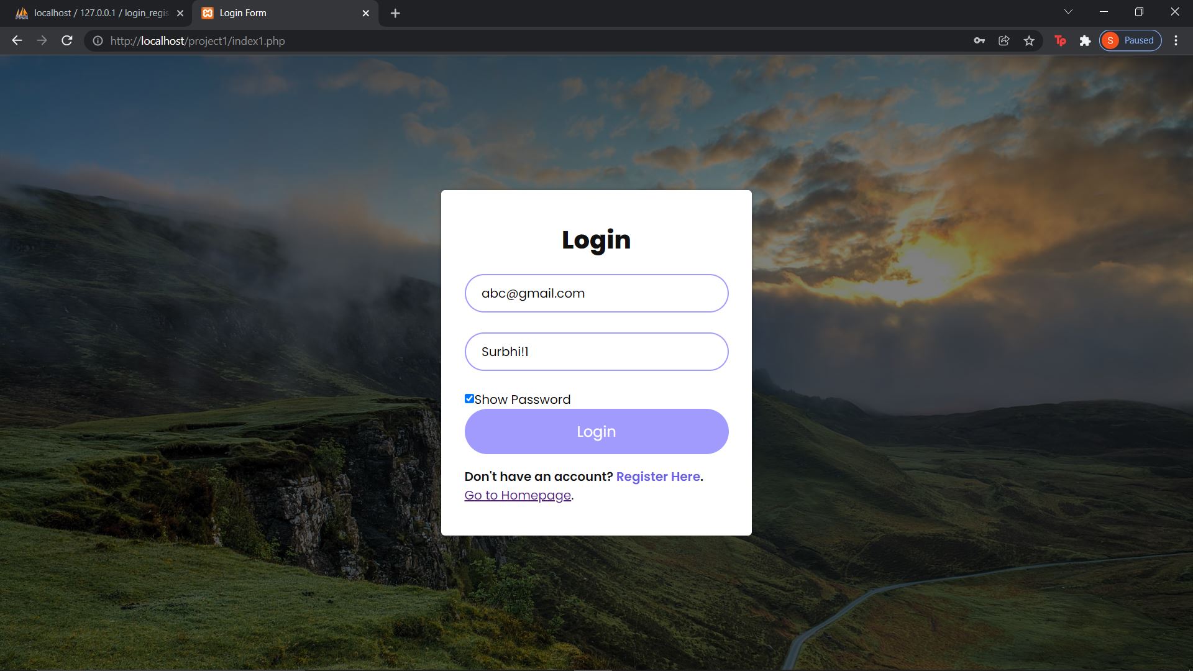
Task: Click the email field containing abc@gmail.com
Action: pyautogui.click(x=596, y=293)
